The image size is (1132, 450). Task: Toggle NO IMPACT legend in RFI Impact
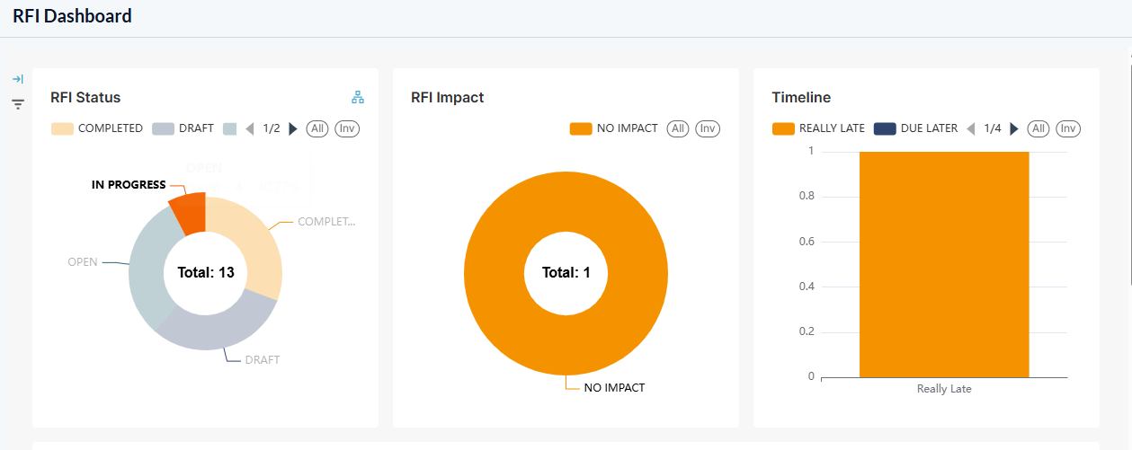(614, 128)
